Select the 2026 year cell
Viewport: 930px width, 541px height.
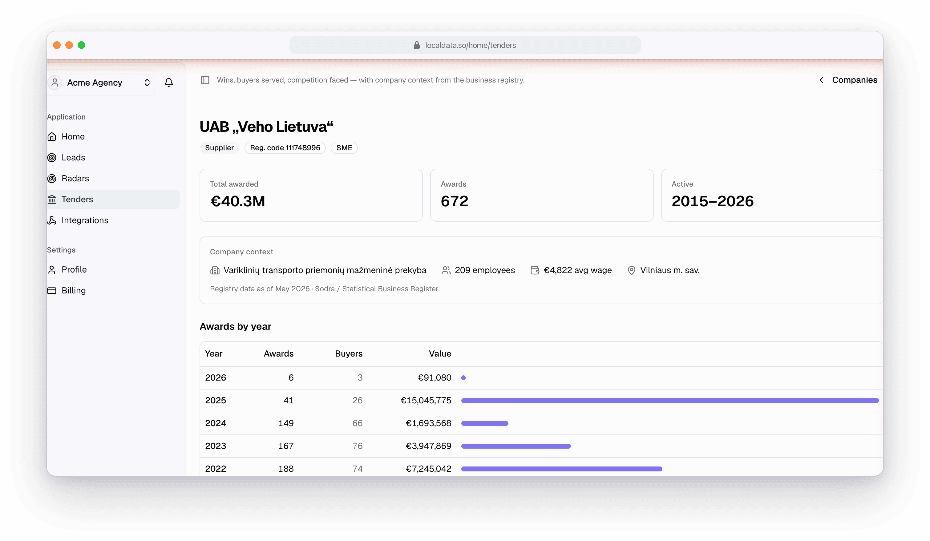[x=216, y=377]
